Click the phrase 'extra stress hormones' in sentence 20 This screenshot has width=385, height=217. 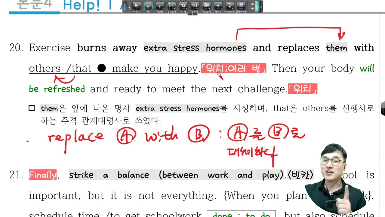click(195, 48)
